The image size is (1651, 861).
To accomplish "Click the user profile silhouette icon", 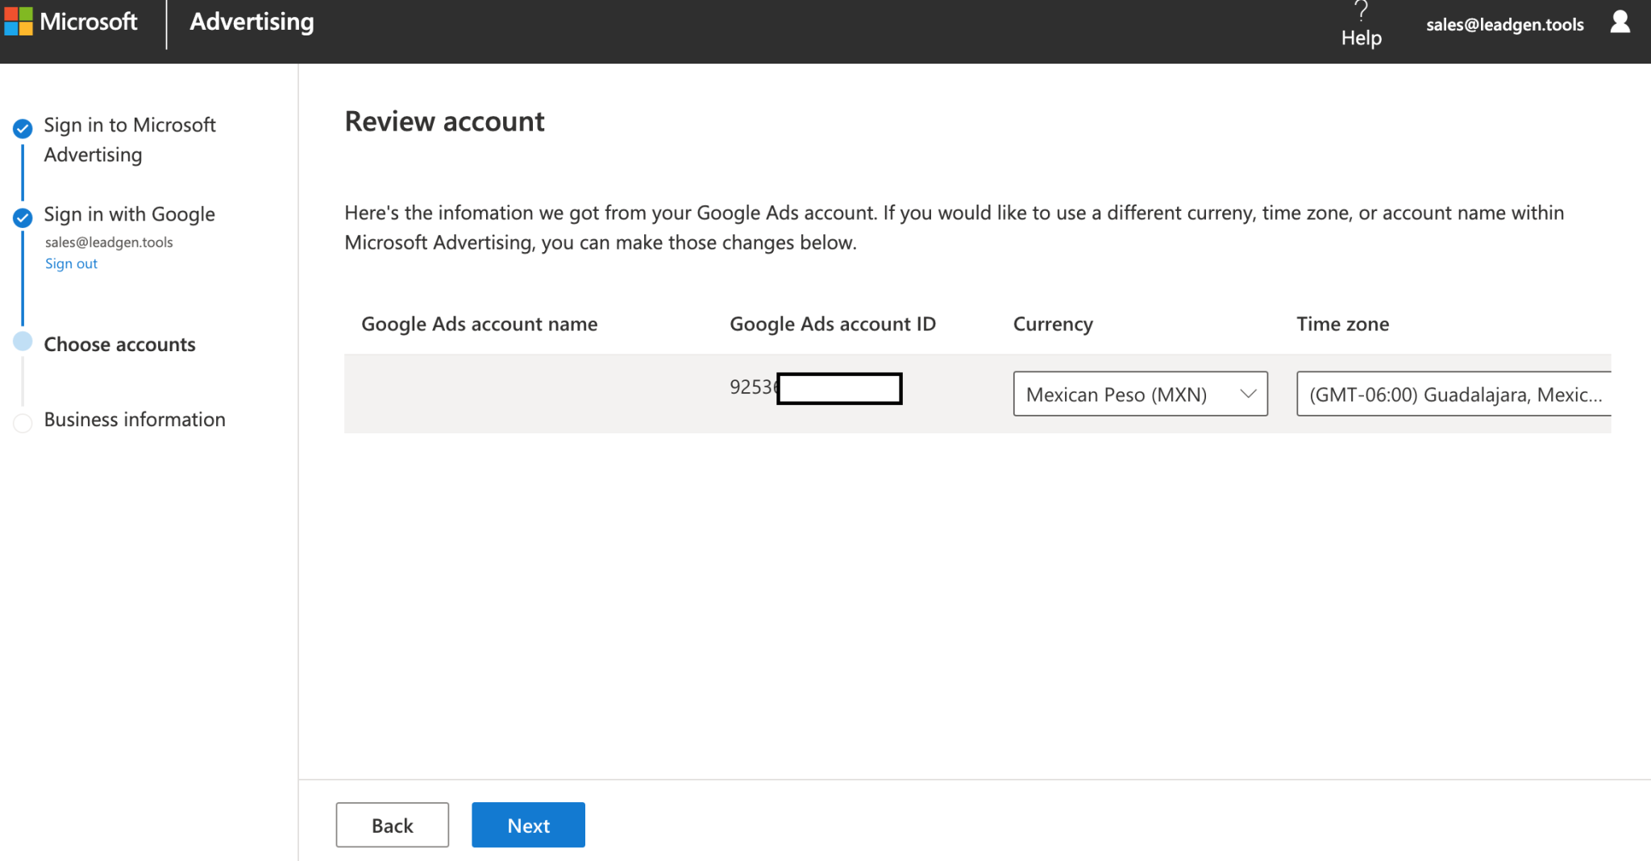I will [x=1620, y=23].
